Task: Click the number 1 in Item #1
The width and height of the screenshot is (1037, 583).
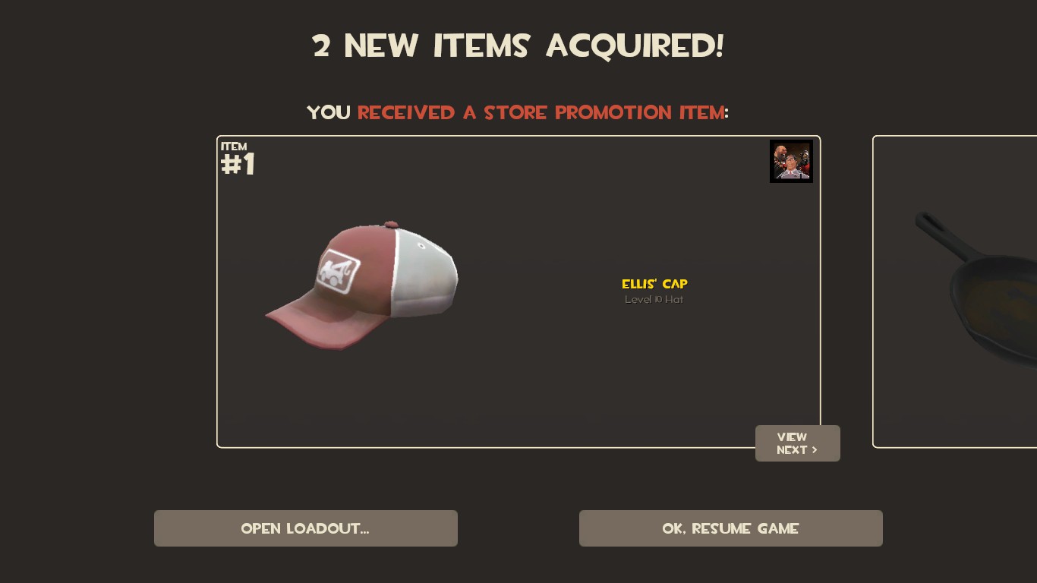Action: [247, 164]
